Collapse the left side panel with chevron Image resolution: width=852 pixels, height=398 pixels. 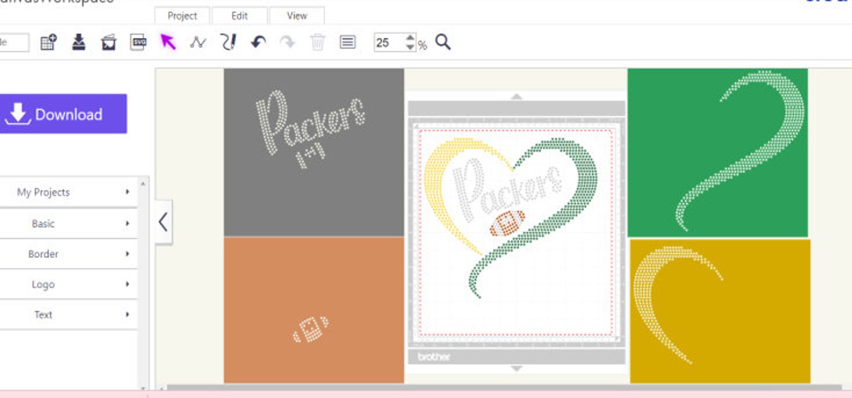pyautogui.click(x=164, y=222)
